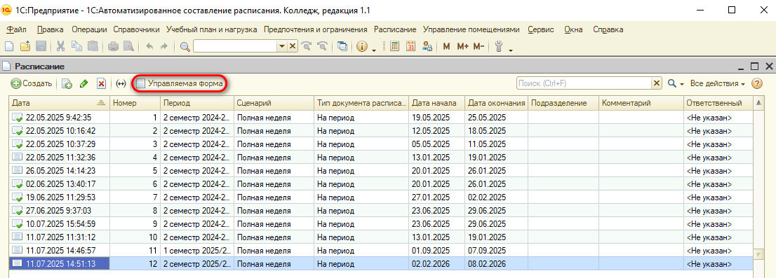Click 1 семестр 2025/2... period cell
This screenshot has height=278, width=776.
(x=196, y=250)
